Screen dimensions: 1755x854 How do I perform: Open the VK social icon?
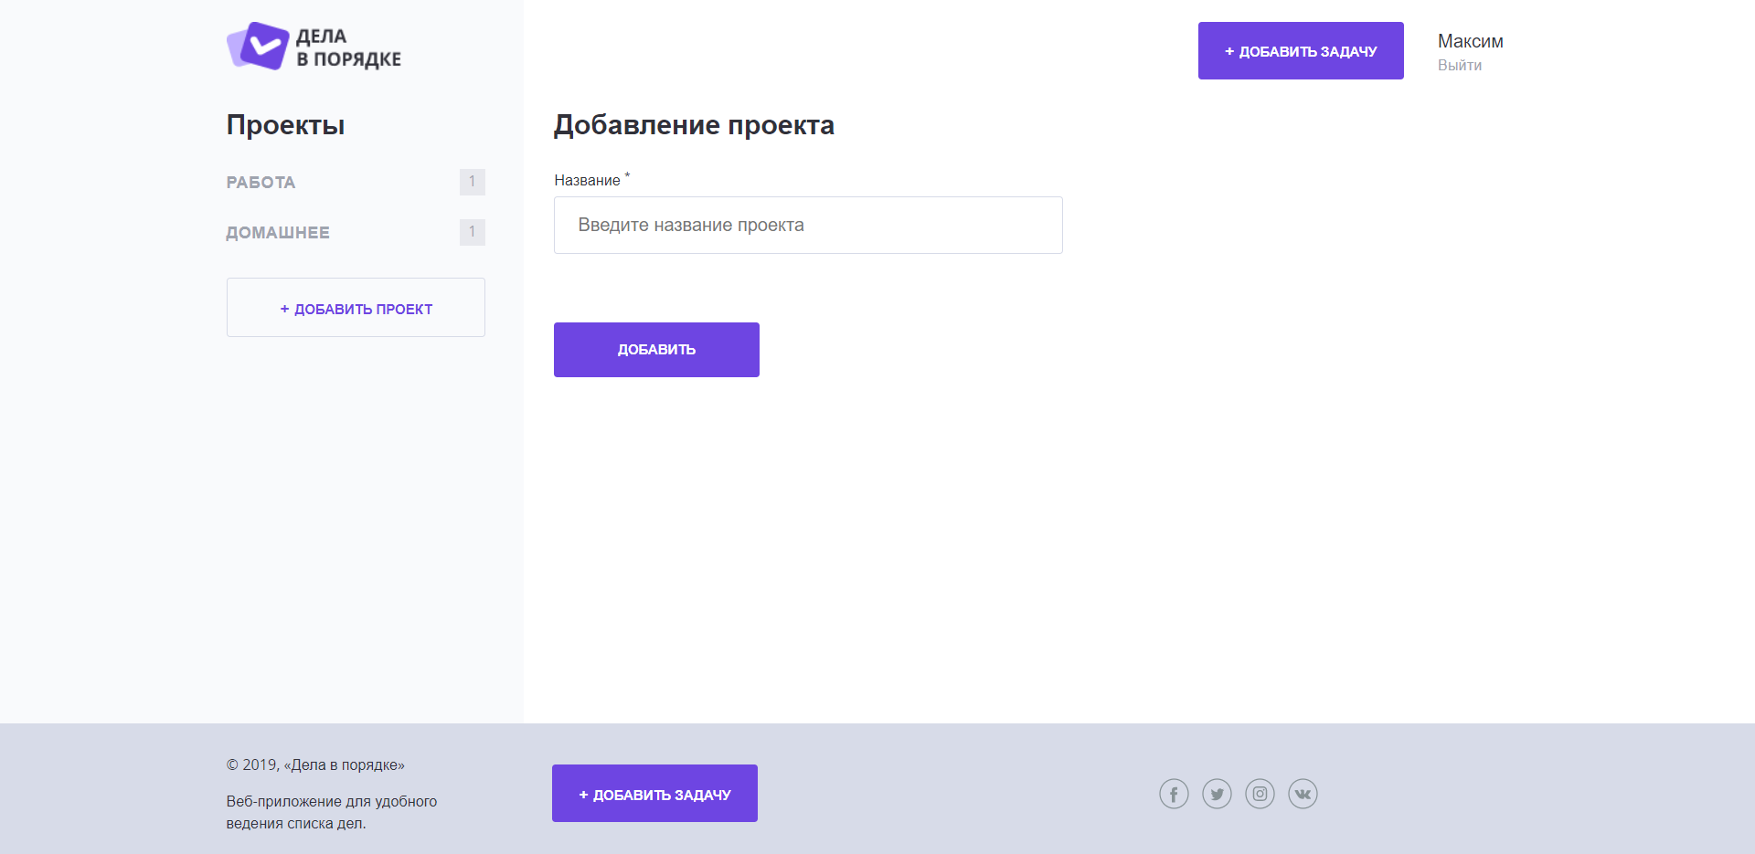(1303, 794)
